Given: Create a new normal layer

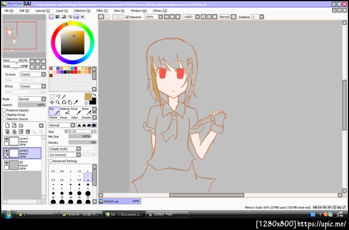Looking at the screenshot, I should [x=8, y=125].
